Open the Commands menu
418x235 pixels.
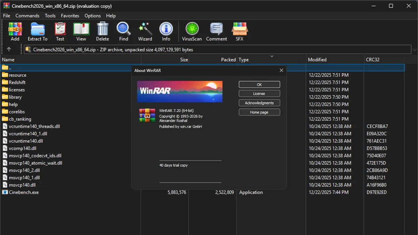pos(27,16)
